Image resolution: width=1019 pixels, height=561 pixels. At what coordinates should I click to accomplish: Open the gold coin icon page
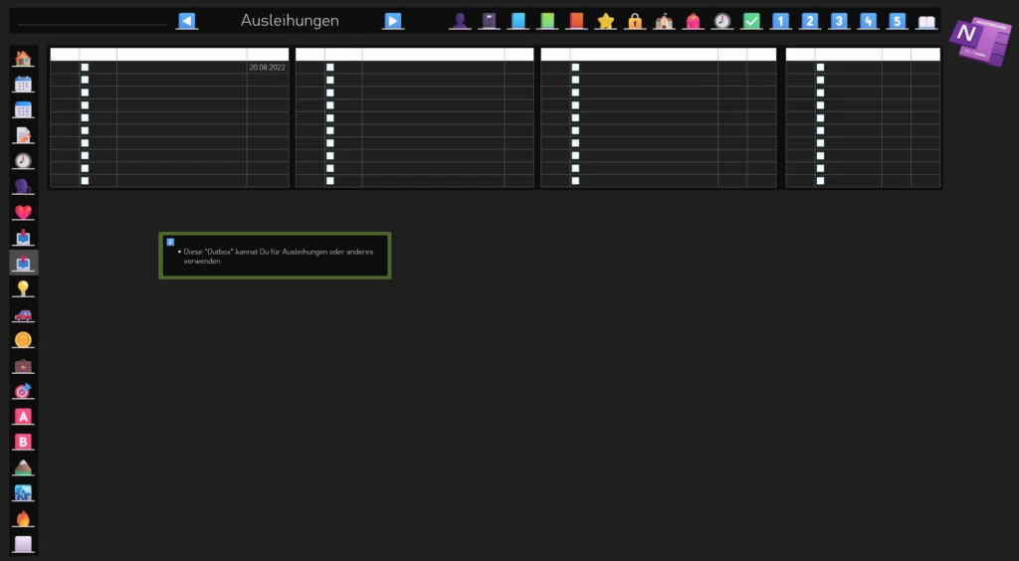point(23,340)
